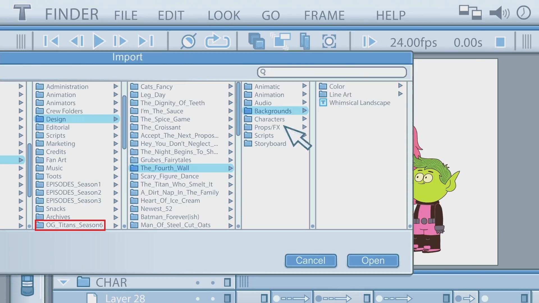Open the EDIT menu
This screenshot has height=303, width=539.
pos(171,15)
